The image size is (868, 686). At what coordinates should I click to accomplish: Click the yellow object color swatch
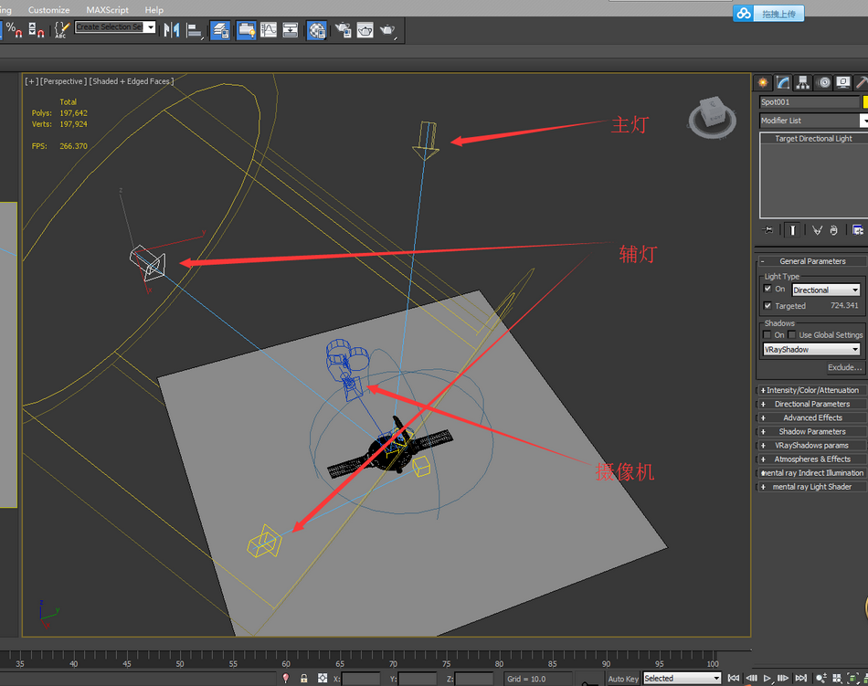[865, 102]
